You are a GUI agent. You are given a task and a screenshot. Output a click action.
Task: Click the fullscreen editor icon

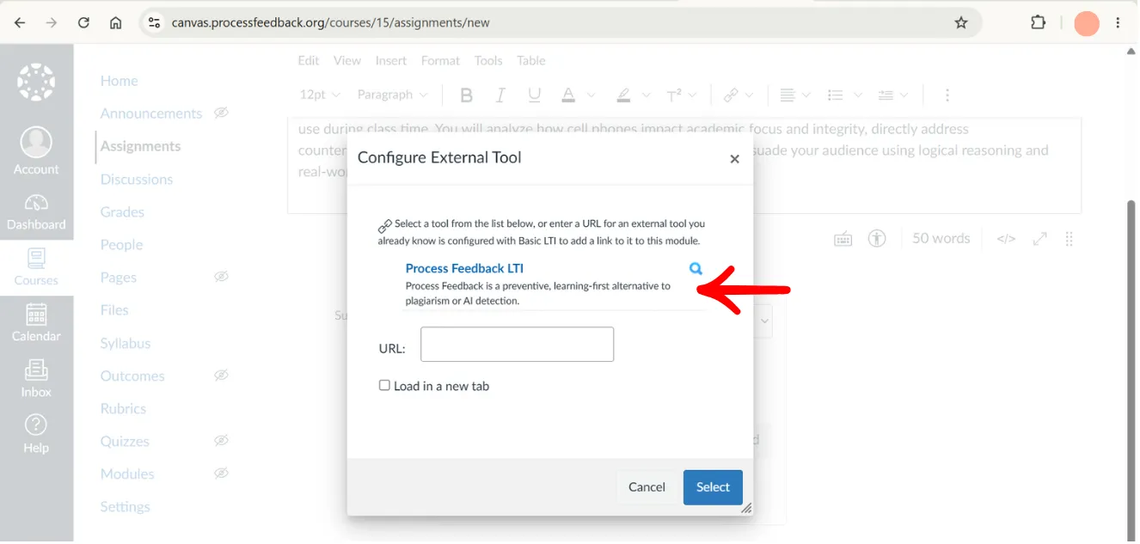(x=1040, y=239)
